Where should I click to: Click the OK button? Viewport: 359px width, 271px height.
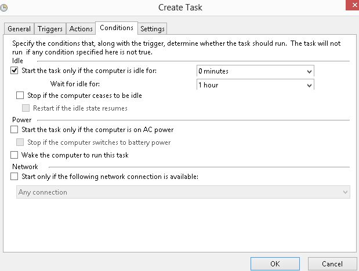point(275,264)
